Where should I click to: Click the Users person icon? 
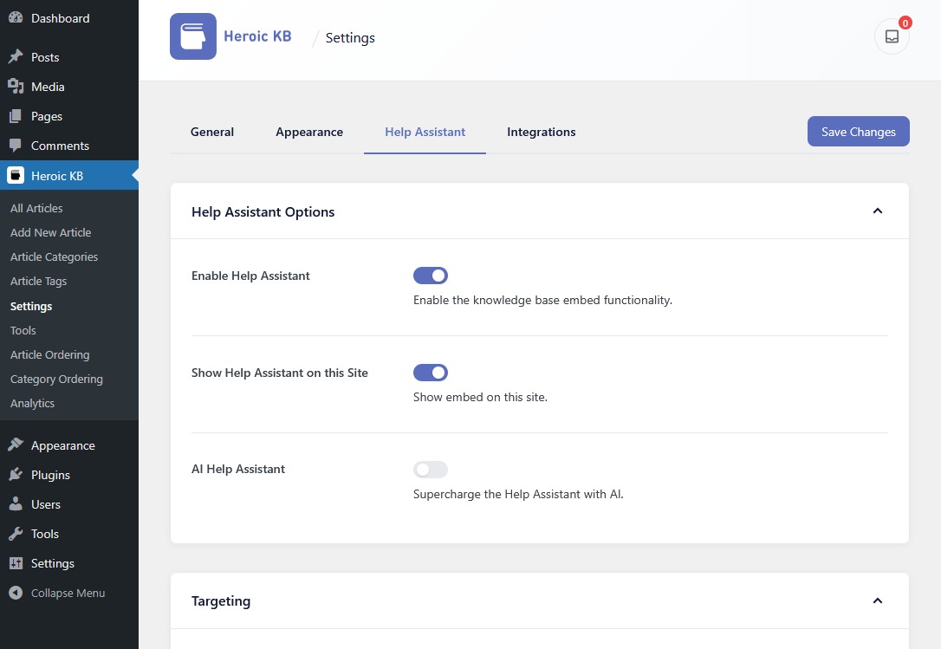point(16,504)
